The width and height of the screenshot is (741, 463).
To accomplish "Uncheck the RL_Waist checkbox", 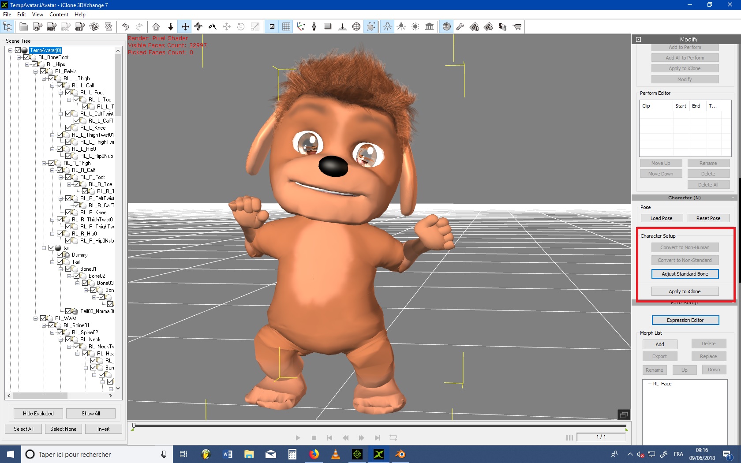I will coord(43,318).
